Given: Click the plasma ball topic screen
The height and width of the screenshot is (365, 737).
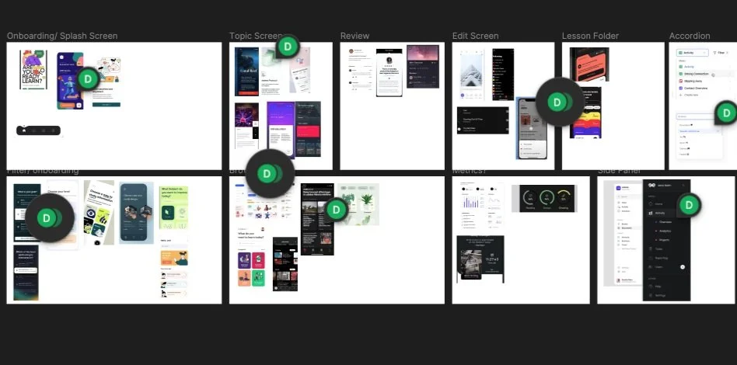Looking at the screenshot, I should (x=246, y=127).
